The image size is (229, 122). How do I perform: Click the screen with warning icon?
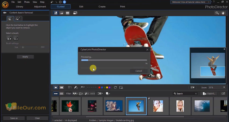[x=121, y=87]
